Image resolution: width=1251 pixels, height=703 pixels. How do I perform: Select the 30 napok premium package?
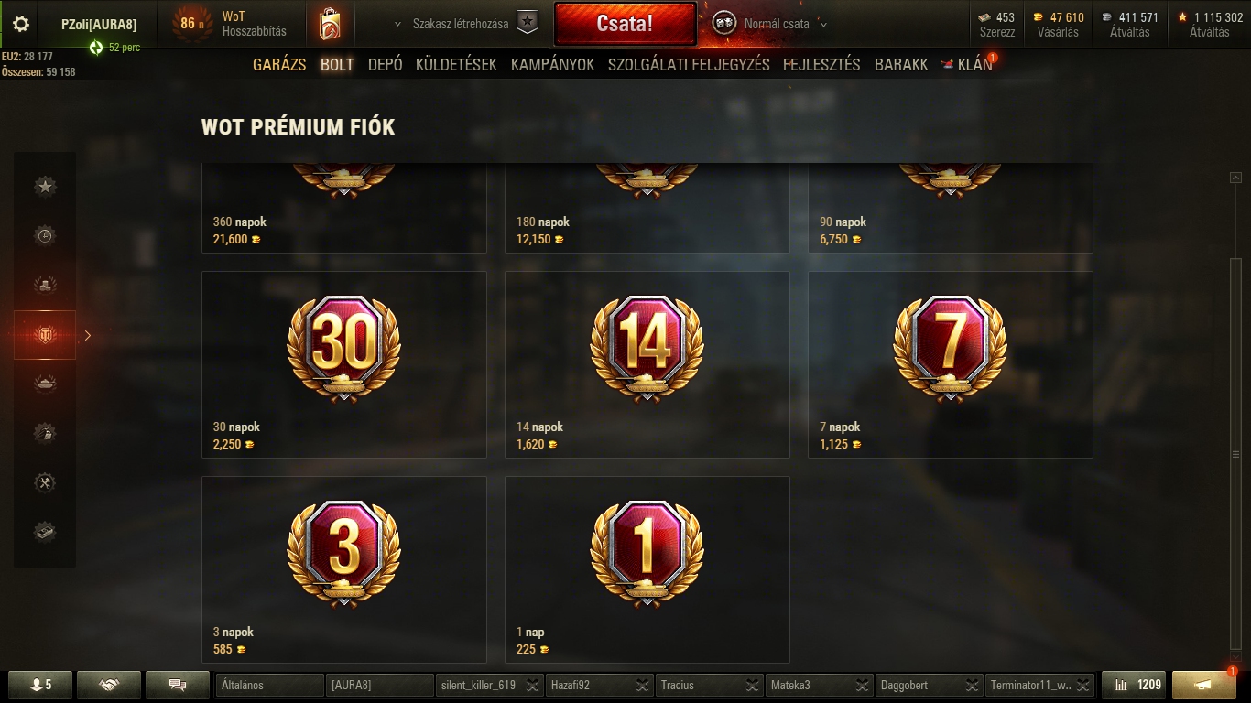coord(343,364)
